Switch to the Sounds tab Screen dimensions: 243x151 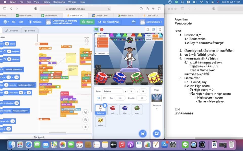pyautogui.click(x=30, y=31)
